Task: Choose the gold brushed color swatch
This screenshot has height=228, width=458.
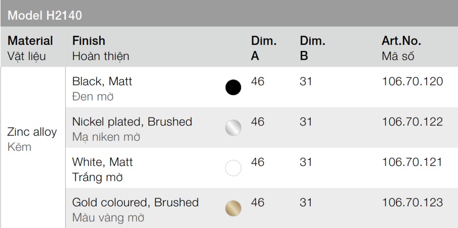Action: tap(233, 207)
